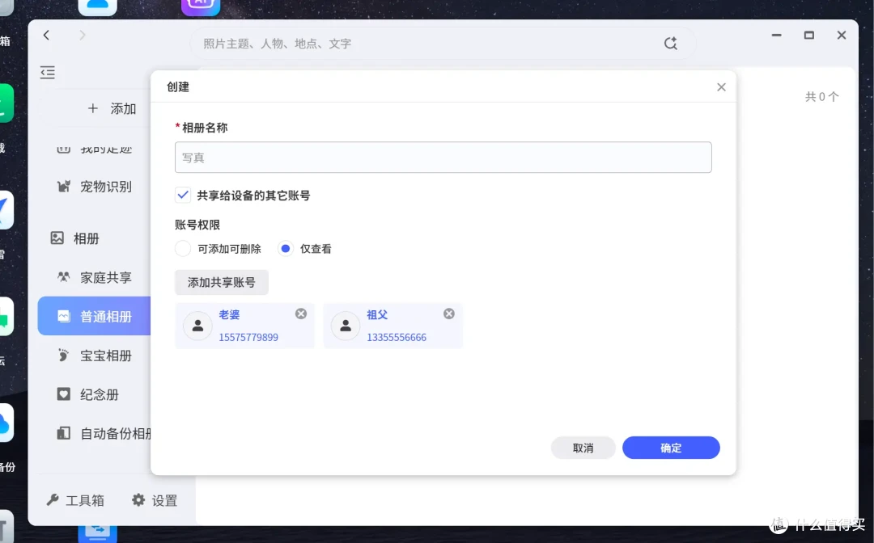Maximize the photo app window
This screenshot has width=874, height=543.
point(808,35)
